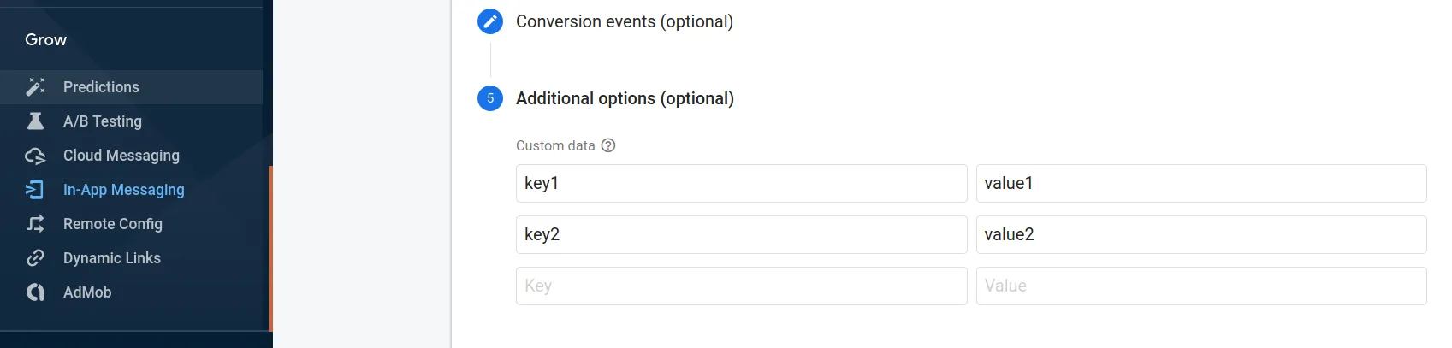Viewport: 1452px width, 348px height.
Task: Click the Remote Config arrows icon
Action: pos(35,224)
